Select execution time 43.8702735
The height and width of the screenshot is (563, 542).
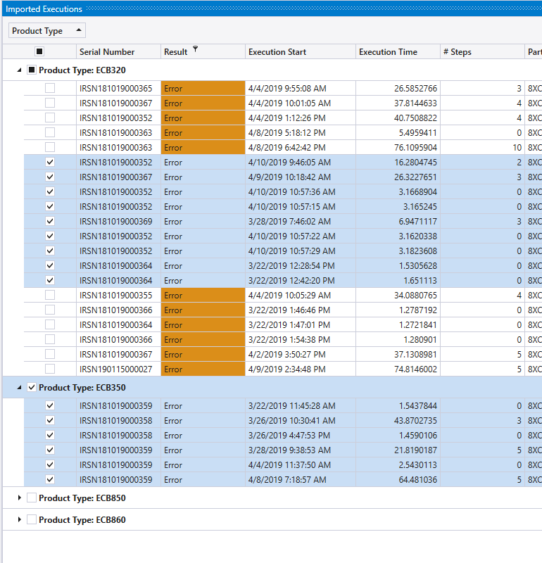(415, 420)
